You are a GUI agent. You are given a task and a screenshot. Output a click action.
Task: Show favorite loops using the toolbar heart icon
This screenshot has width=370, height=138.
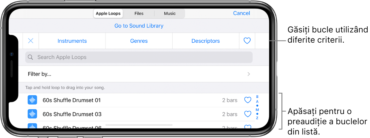(247, 41)
